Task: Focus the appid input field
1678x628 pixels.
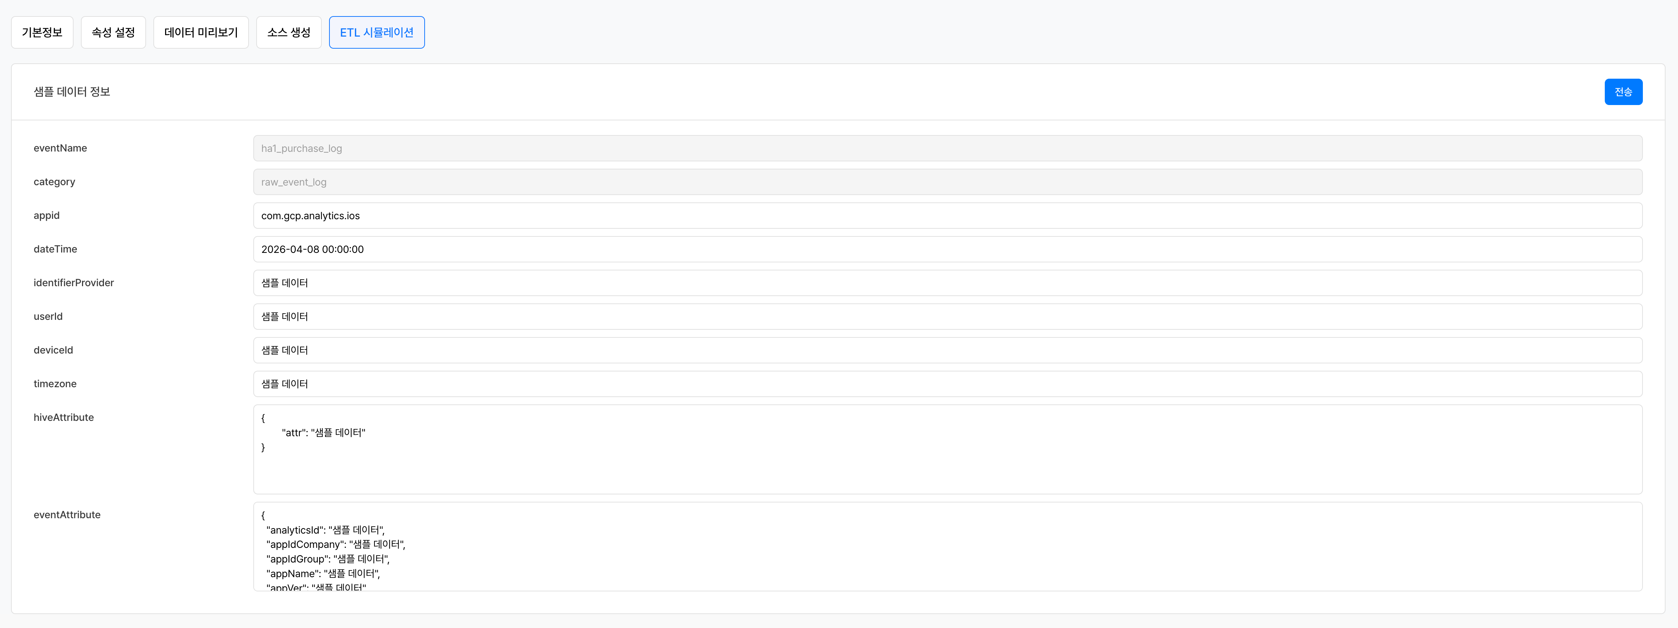Action: coord(947,216)
